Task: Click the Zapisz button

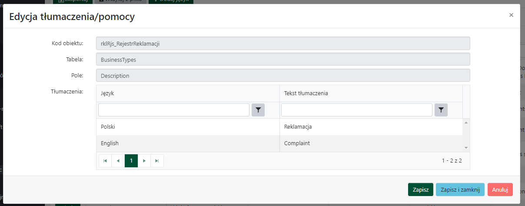Action: click(x=420, y=189)
